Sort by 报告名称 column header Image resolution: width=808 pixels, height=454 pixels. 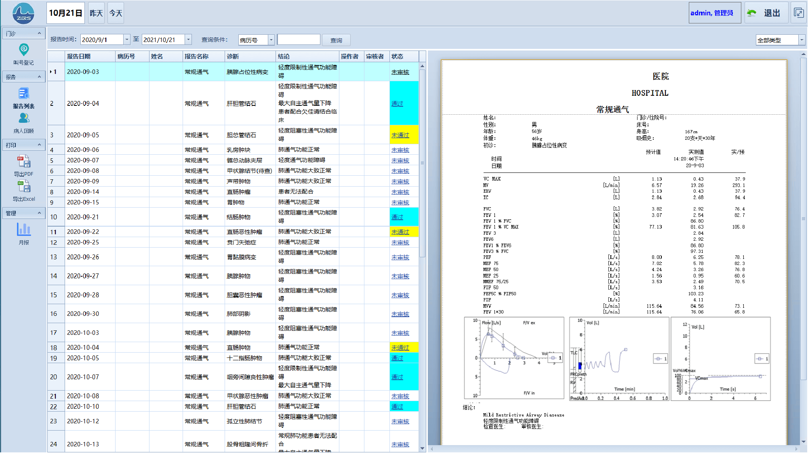(x=204, y=56)
